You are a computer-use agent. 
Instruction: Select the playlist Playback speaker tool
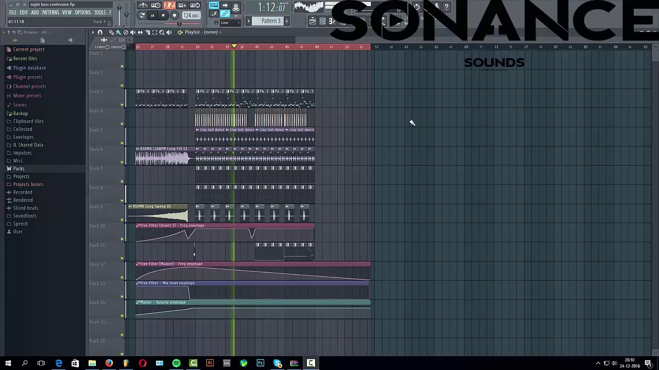(169, 32)
